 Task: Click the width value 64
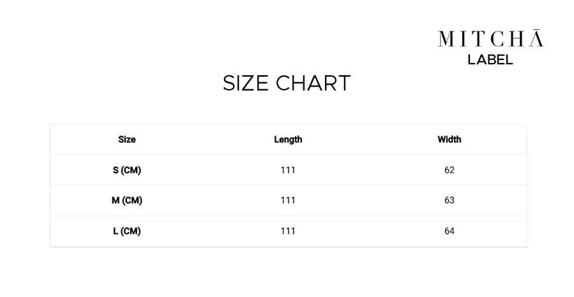click(x=449, y=231)
